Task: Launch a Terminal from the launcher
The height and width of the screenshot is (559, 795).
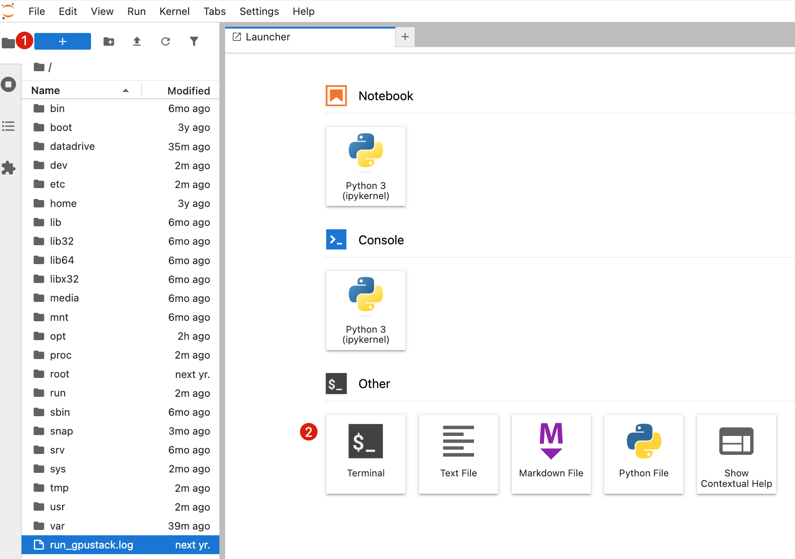Action: pyautogui.click(x=365, y=454)
